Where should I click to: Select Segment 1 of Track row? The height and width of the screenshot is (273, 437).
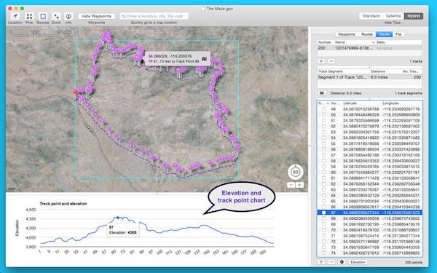pyautogui.click(x=369, y=77)
